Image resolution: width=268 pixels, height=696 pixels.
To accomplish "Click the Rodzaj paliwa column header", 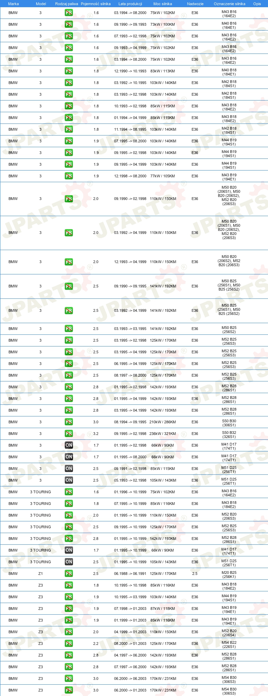I will [x=66, y=4].
